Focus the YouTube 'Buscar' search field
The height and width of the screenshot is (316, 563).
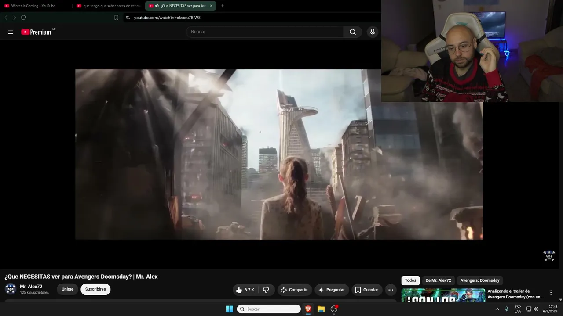click(265, 32)
